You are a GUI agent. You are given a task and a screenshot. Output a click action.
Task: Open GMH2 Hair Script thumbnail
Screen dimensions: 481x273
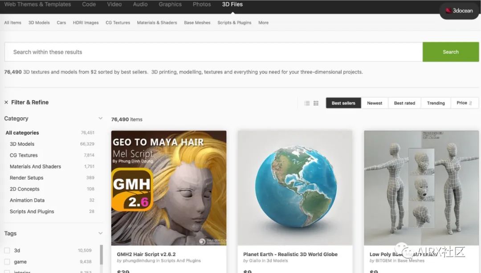(x=169, y=188)
